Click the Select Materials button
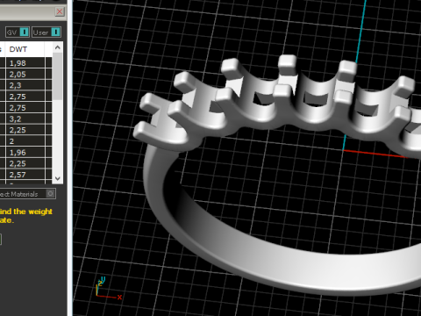This screenshot has height=316, width=421. coord(28,194)
